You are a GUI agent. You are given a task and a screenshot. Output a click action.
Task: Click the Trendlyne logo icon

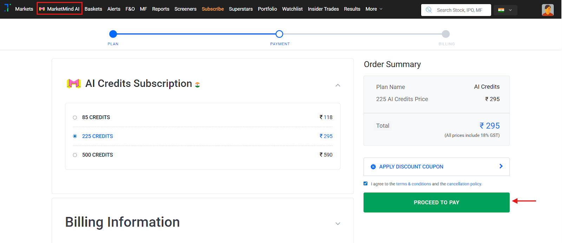(x=7, y=8)
